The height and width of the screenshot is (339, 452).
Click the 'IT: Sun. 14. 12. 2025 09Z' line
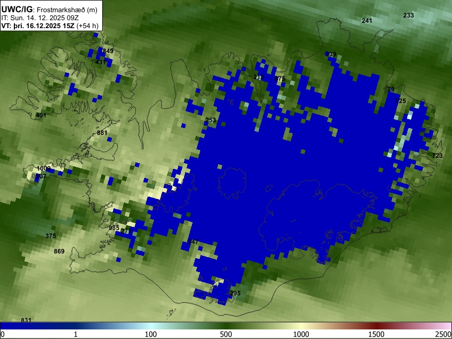coord(40,18)
